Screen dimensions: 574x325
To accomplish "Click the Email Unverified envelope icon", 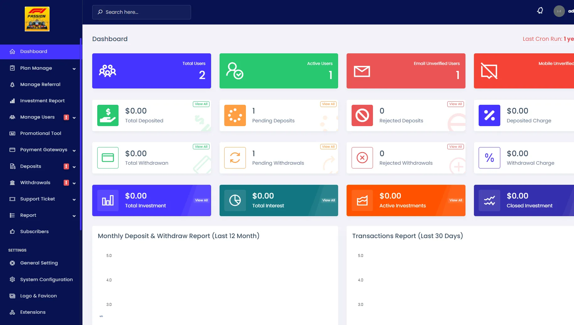I will (x=362, y=71).
